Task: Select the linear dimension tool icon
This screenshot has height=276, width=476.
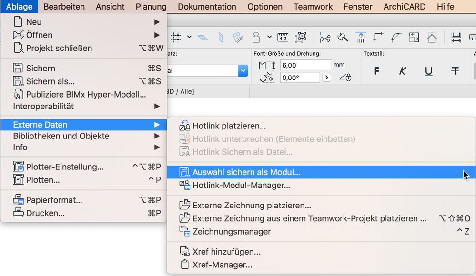Action: (x=456, y=37)
